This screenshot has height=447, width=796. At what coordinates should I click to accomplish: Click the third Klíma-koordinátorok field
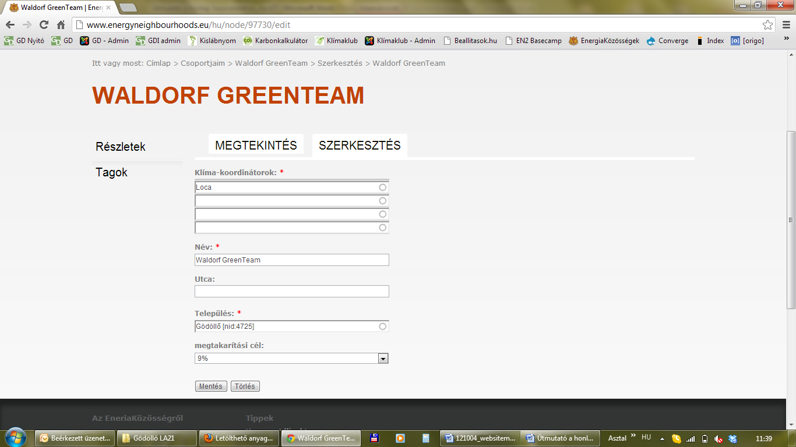point(291,214)
